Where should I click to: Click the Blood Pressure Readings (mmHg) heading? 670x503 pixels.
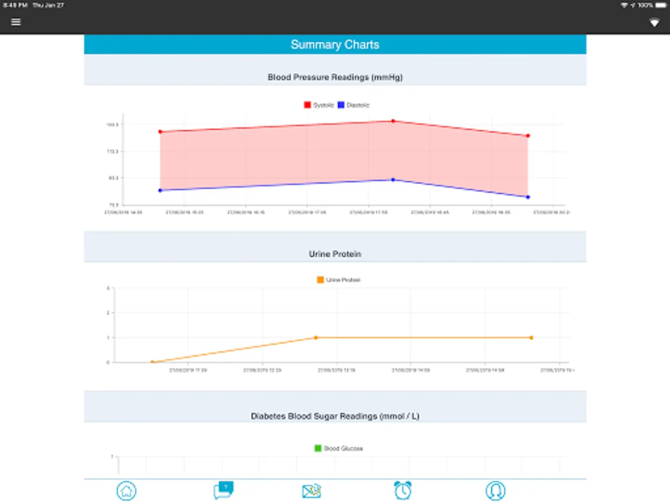[335, 77]
